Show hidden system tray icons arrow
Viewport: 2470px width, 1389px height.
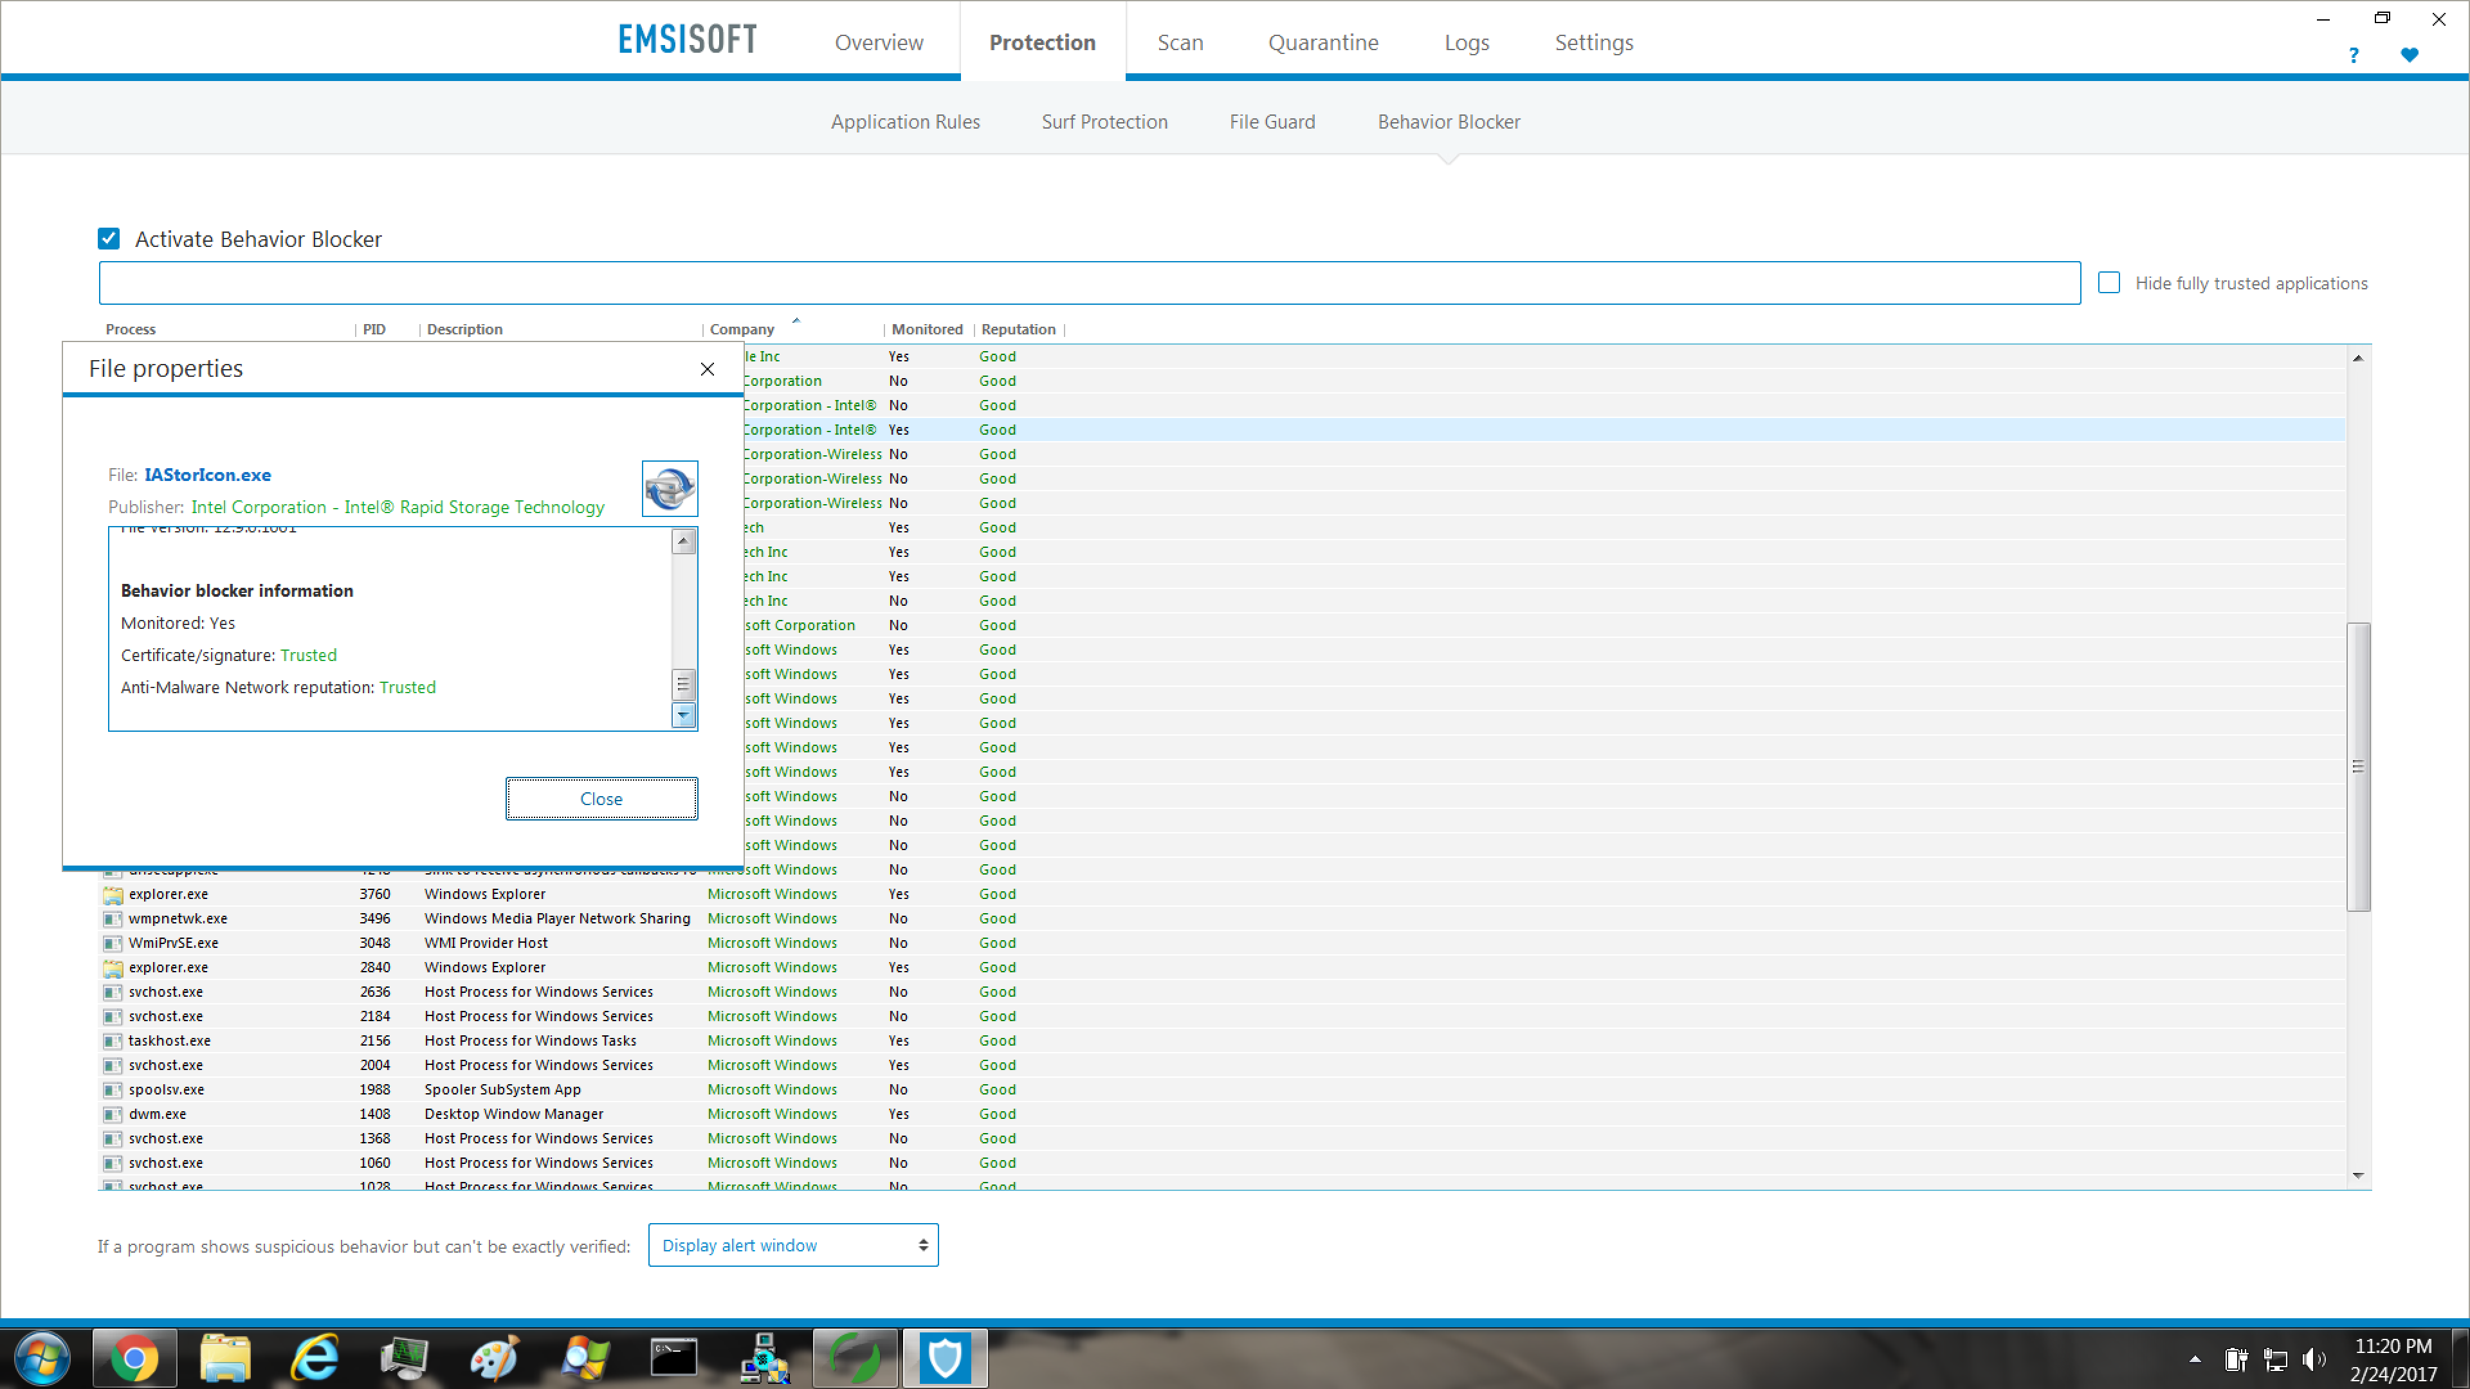(2195, 1359)
